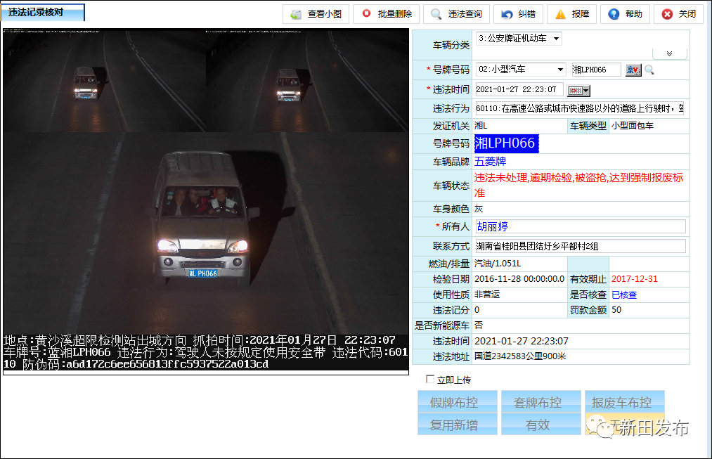Viewport: 712px width, 459px height.
Task: Click the fuel value 汽油/1.051L
Action: 498,264
